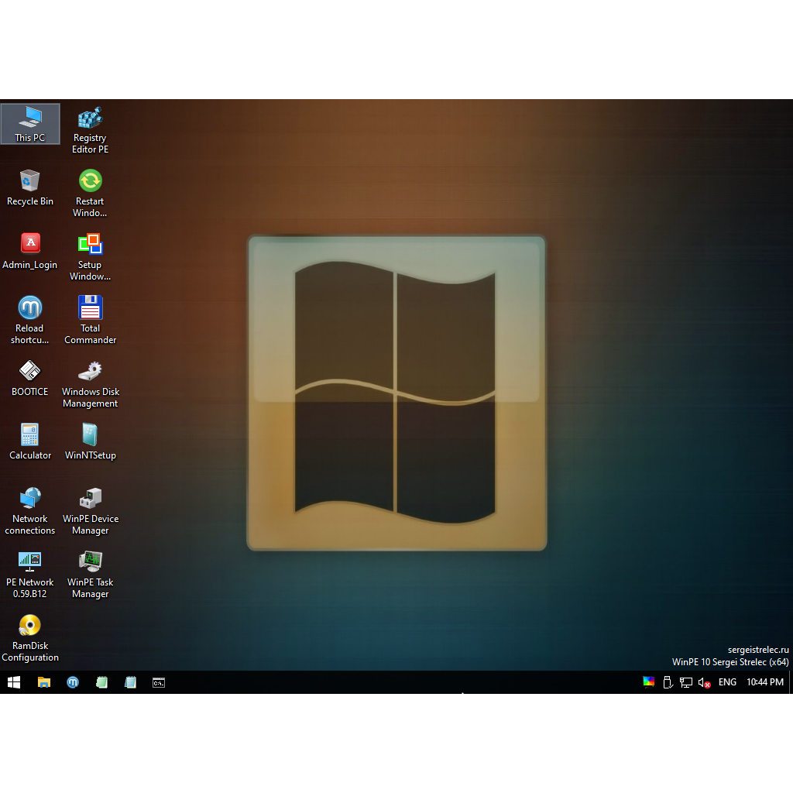Select the Registry Editor PE shortcut
This screenshot has height=793, width=793.
tap(90, 130)
